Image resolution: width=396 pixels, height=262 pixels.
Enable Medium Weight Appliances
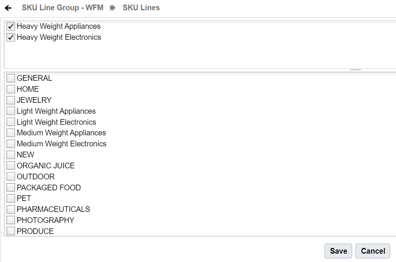(x=11, y=133)
